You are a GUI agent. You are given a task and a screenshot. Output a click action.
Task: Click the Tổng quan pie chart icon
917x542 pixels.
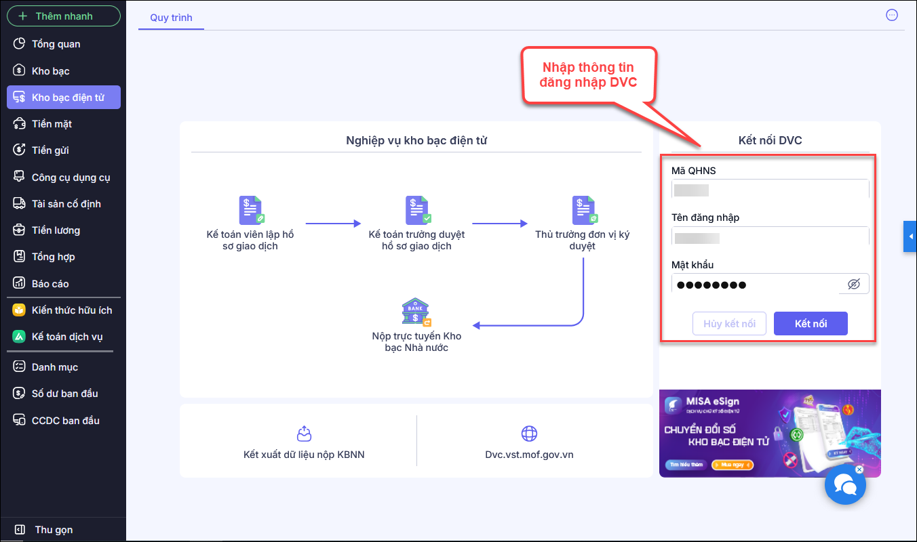20,44
